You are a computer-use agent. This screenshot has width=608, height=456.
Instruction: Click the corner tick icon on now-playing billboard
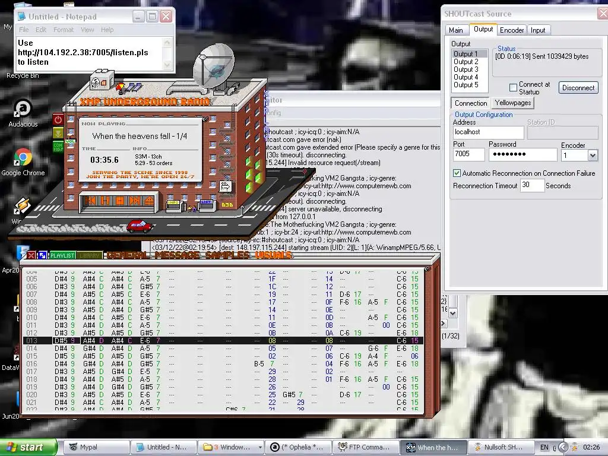click(x=205, y=119)
